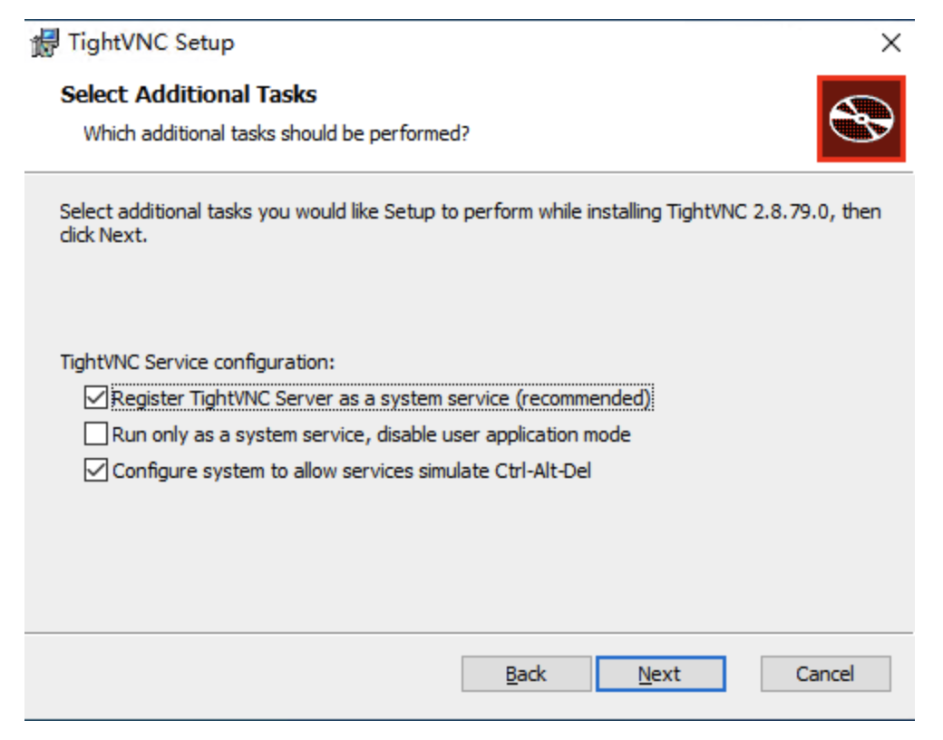The width and height of the screenshot is (943, 740).
Task: Click the 'TightVNC Service configuration:' label
Action: pyautogui.click(x=197, y=362)
